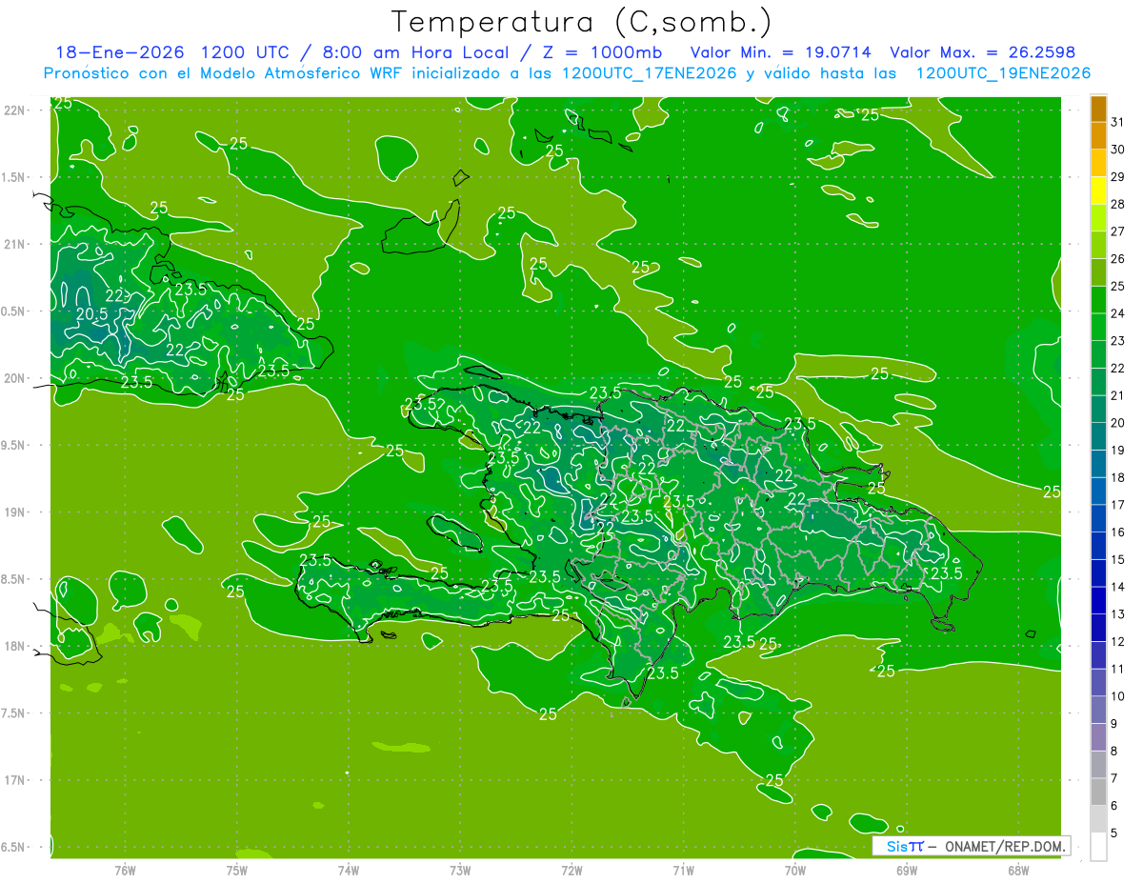
Task: Click the blue "Sis" logo text
Action: [897, 846]
